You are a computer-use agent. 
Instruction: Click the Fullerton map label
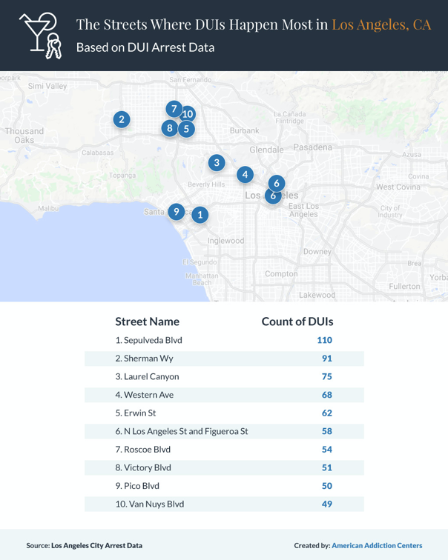click(x=405, y=287)
